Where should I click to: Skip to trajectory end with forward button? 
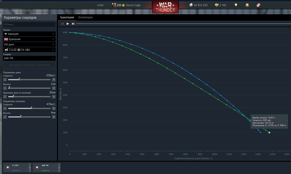tap(73, 24)
